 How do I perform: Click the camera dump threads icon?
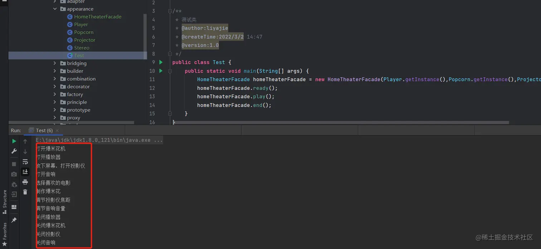tap(14, 174)
